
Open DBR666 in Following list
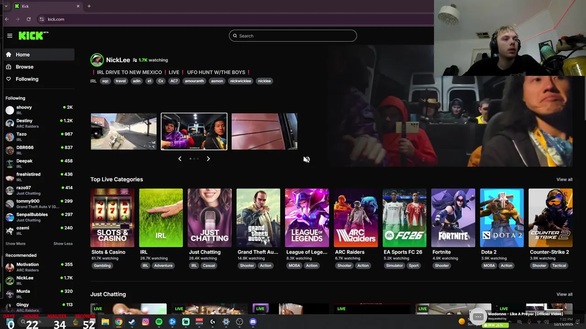pos(38,150)
